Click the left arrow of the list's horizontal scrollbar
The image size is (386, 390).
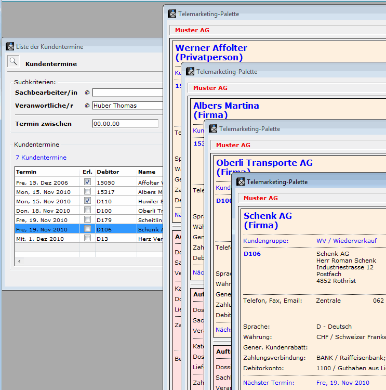tap(19, 261)
